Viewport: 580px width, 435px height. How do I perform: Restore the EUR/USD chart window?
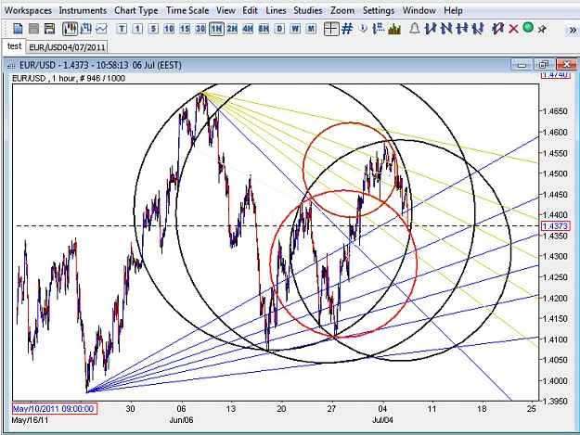544,65
